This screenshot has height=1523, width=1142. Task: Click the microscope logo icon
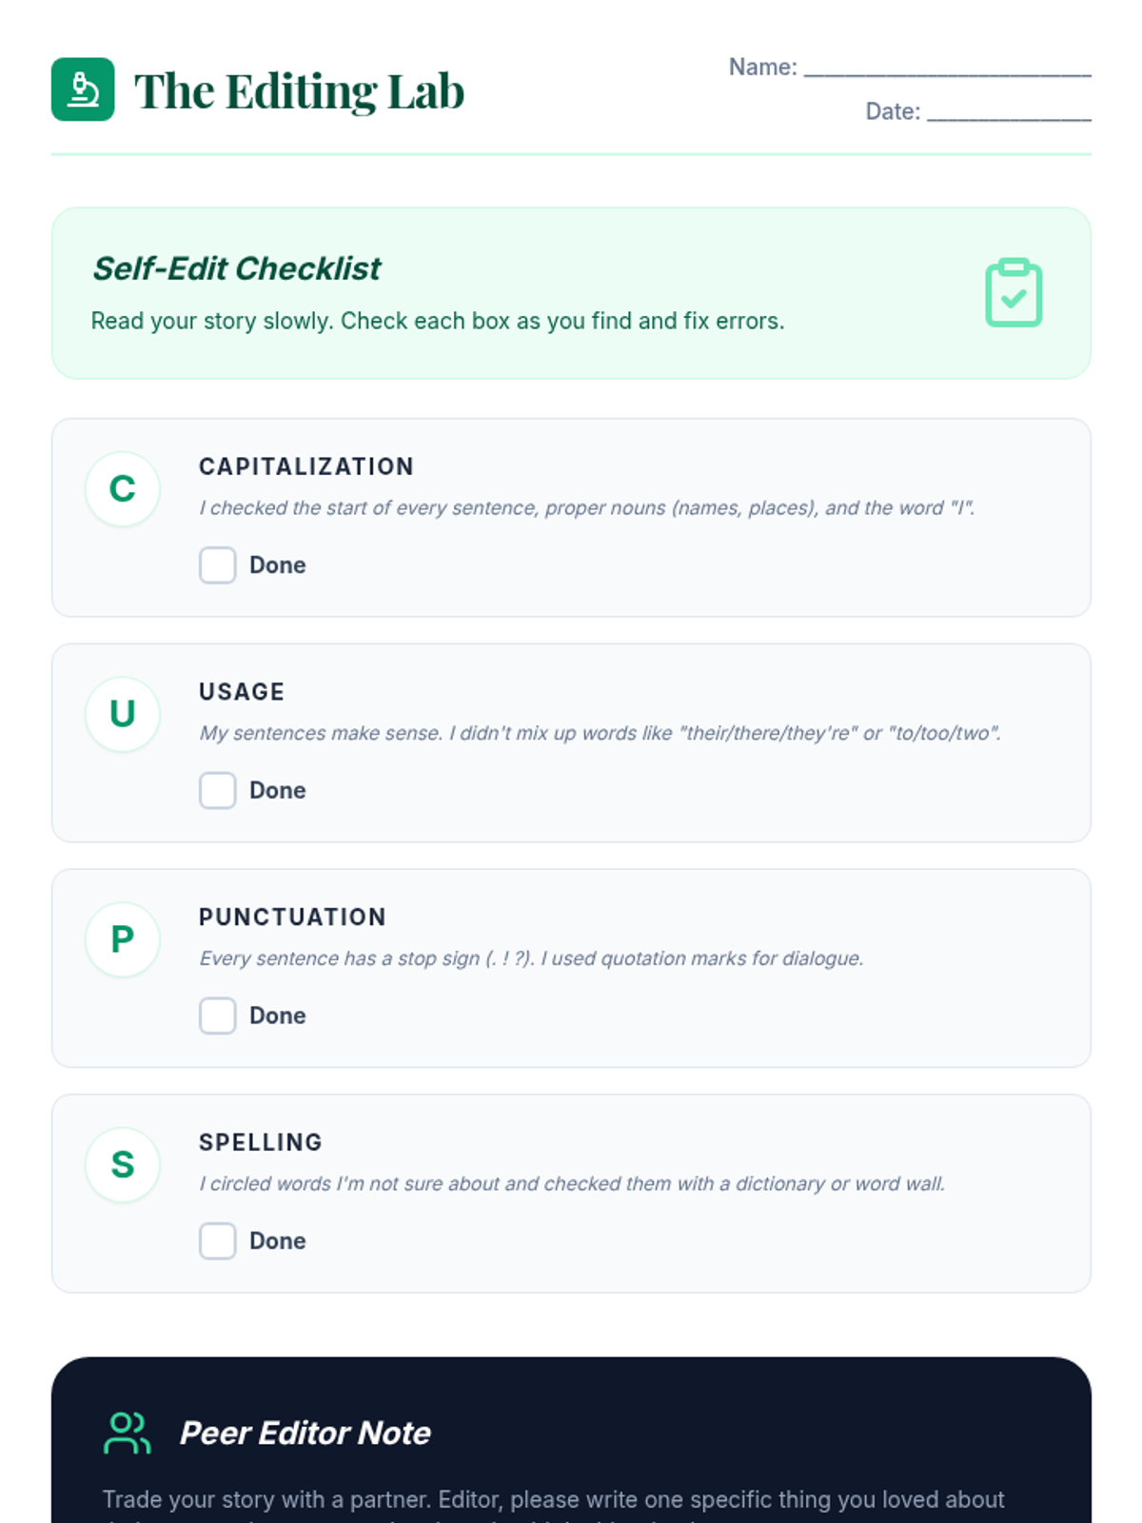(x=83, y=89)
